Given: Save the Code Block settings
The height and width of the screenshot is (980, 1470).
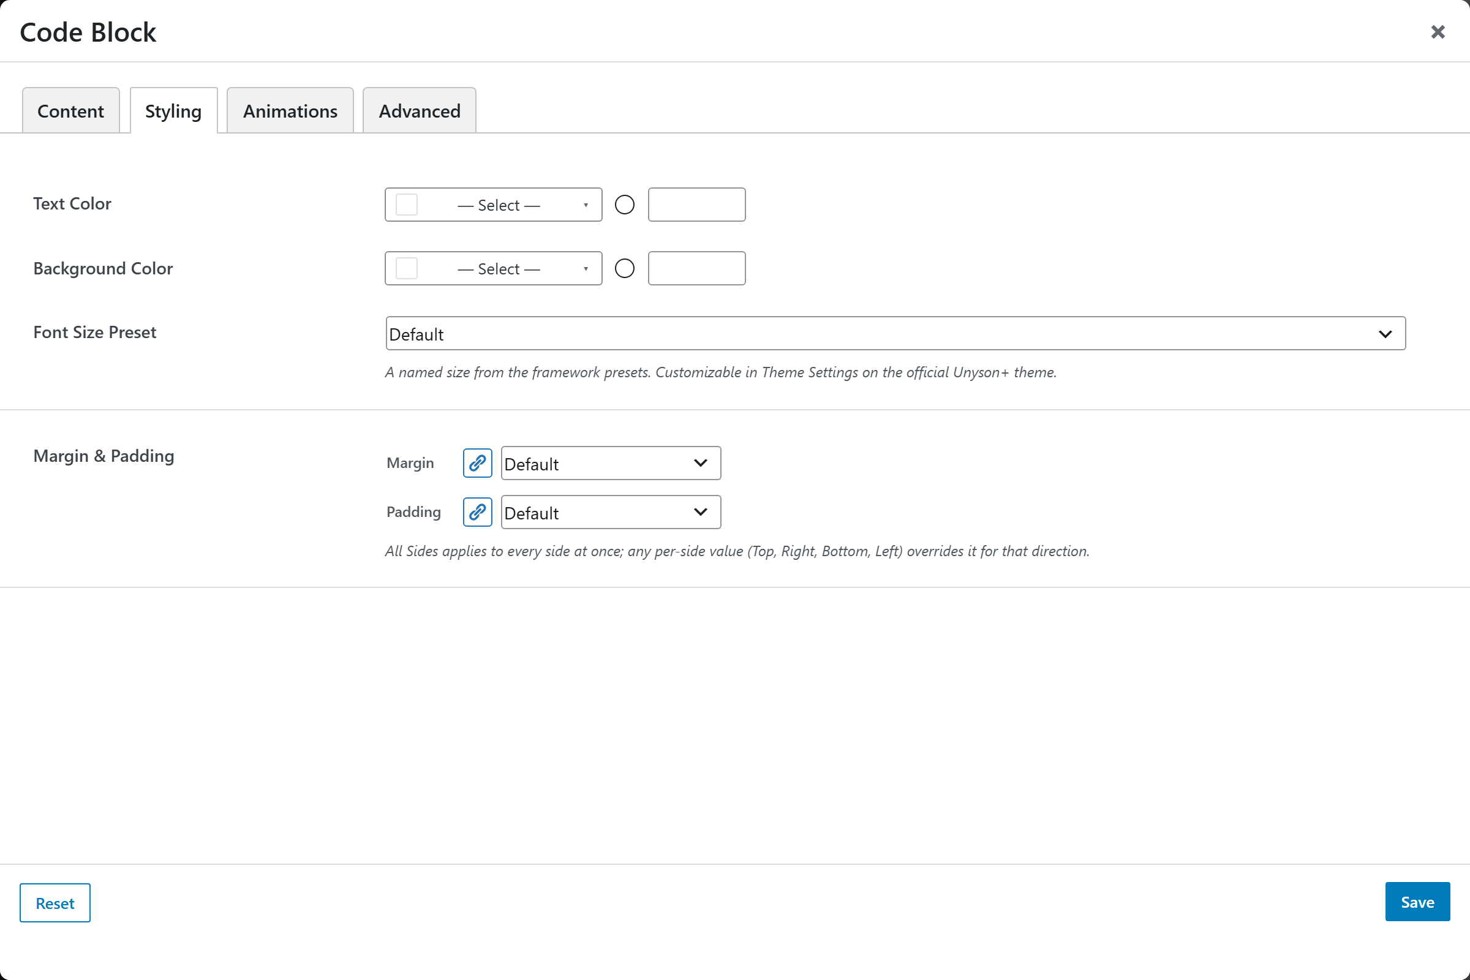Looking at the screenshot, I should tap(1417, 901).
